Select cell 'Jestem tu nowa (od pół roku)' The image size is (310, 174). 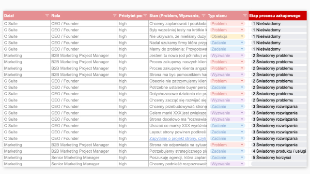(178, 56)
